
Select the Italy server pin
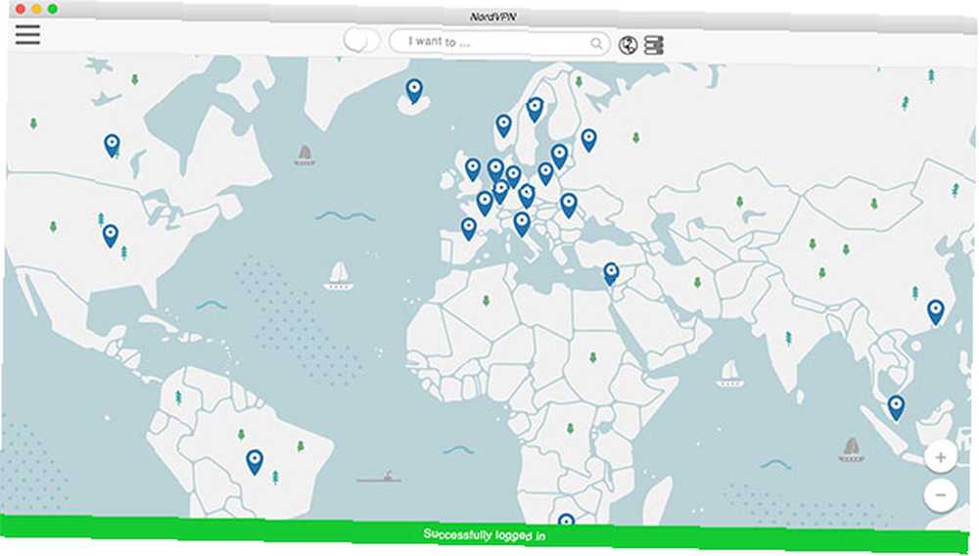522,223
